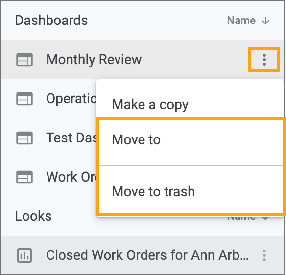Screen dimensions: 286x275
Task: Click the Dashboards section heading
Action: 51,20
